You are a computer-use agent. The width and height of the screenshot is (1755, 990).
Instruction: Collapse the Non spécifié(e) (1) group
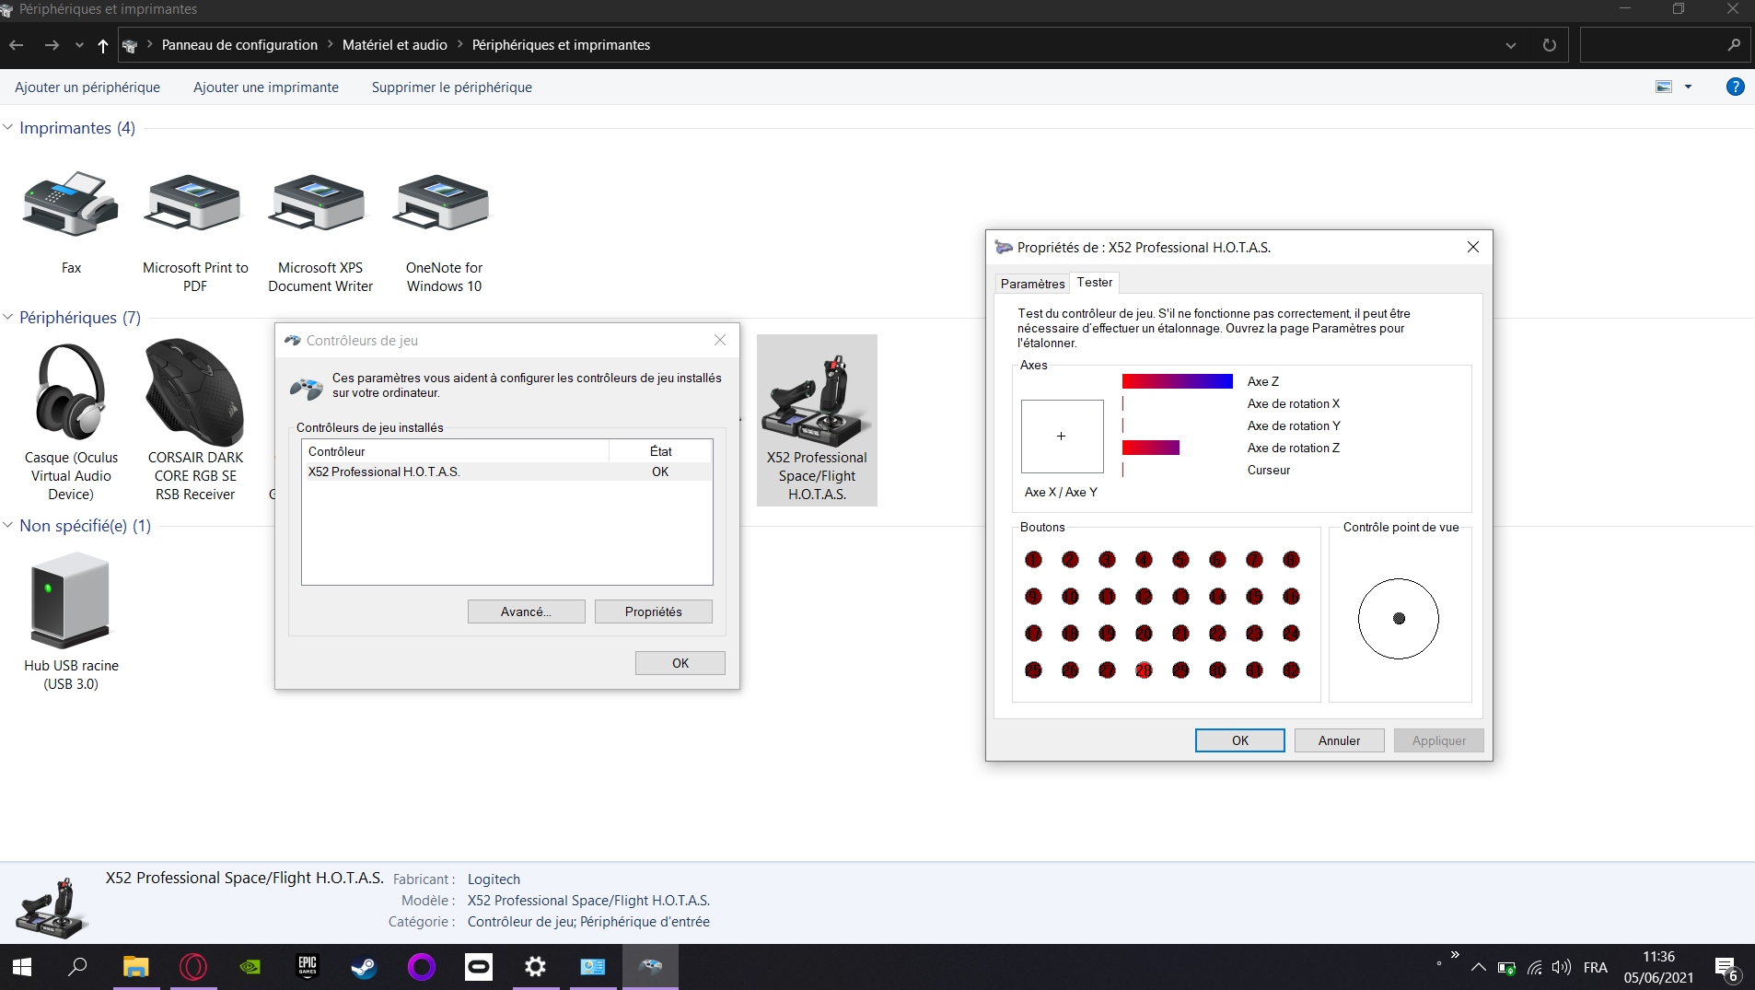tap(7, 525)
